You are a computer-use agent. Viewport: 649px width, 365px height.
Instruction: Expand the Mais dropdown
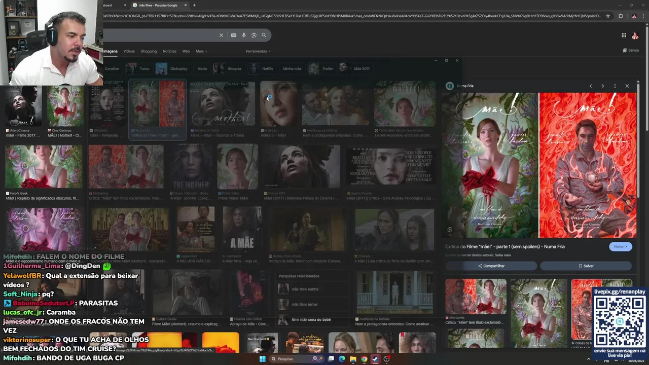point(201,51)
